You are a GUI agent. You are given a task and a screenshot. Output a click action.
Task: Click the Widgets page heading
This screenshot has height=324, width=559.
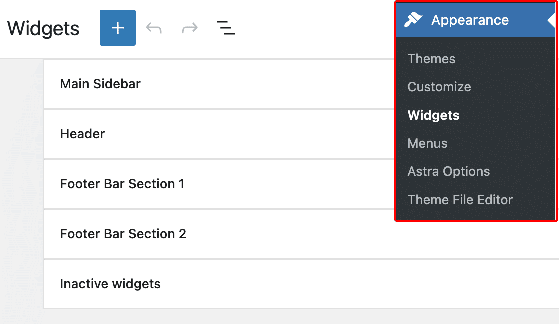point(43,28)
